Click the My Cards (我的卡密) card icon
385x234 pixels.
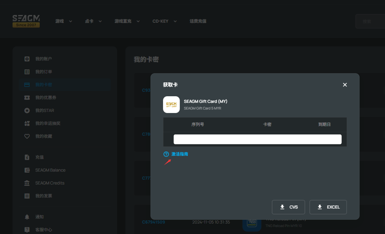coord(27,84)
